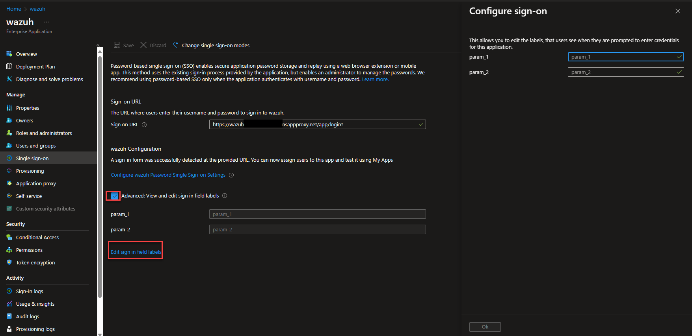Open Deployment Plan menu item
The image size is (692, 336).
click(x=35, y=66)
